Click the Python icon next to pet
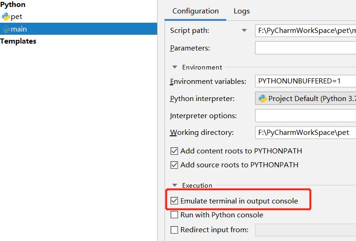This screenshot has height=241, width=356. tap(6, 17)
